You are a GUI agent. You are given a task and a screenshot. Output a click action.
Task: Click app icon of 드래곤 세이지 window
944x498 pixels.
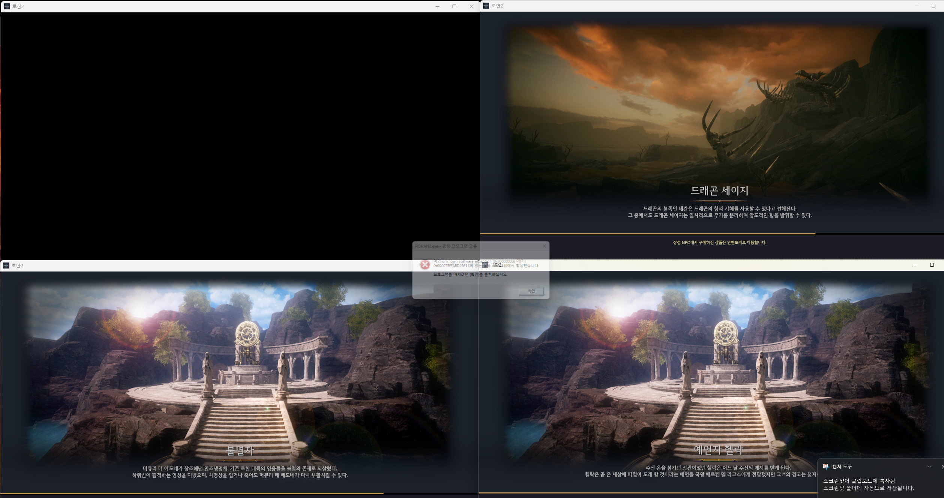486,6
